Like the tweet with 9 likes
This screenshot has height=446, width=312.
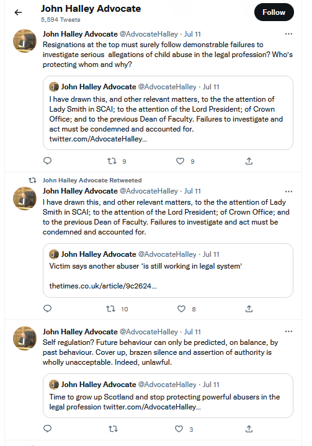click(x=180, y=161)
